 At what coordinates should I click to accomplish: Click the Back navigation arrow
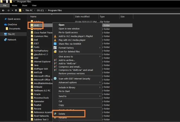click(x=3, y=11)
